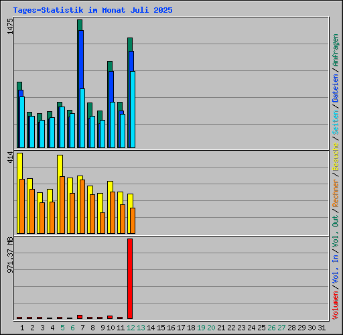Click day label '7' on the x-axis

click(x=82, y=328)
